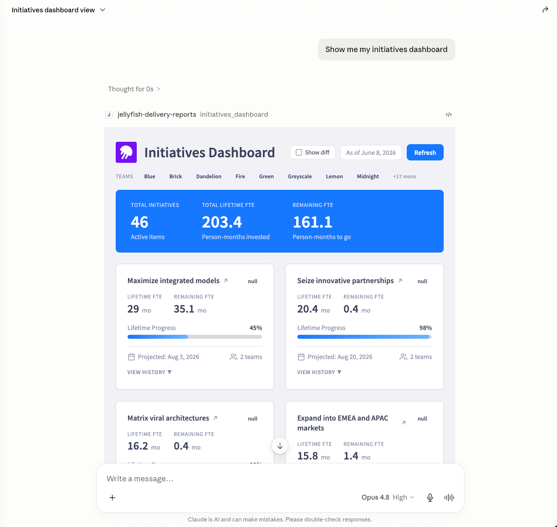The image size is (557, 527).
Task: Filter by the Brick team
Action: pos(175,176)
